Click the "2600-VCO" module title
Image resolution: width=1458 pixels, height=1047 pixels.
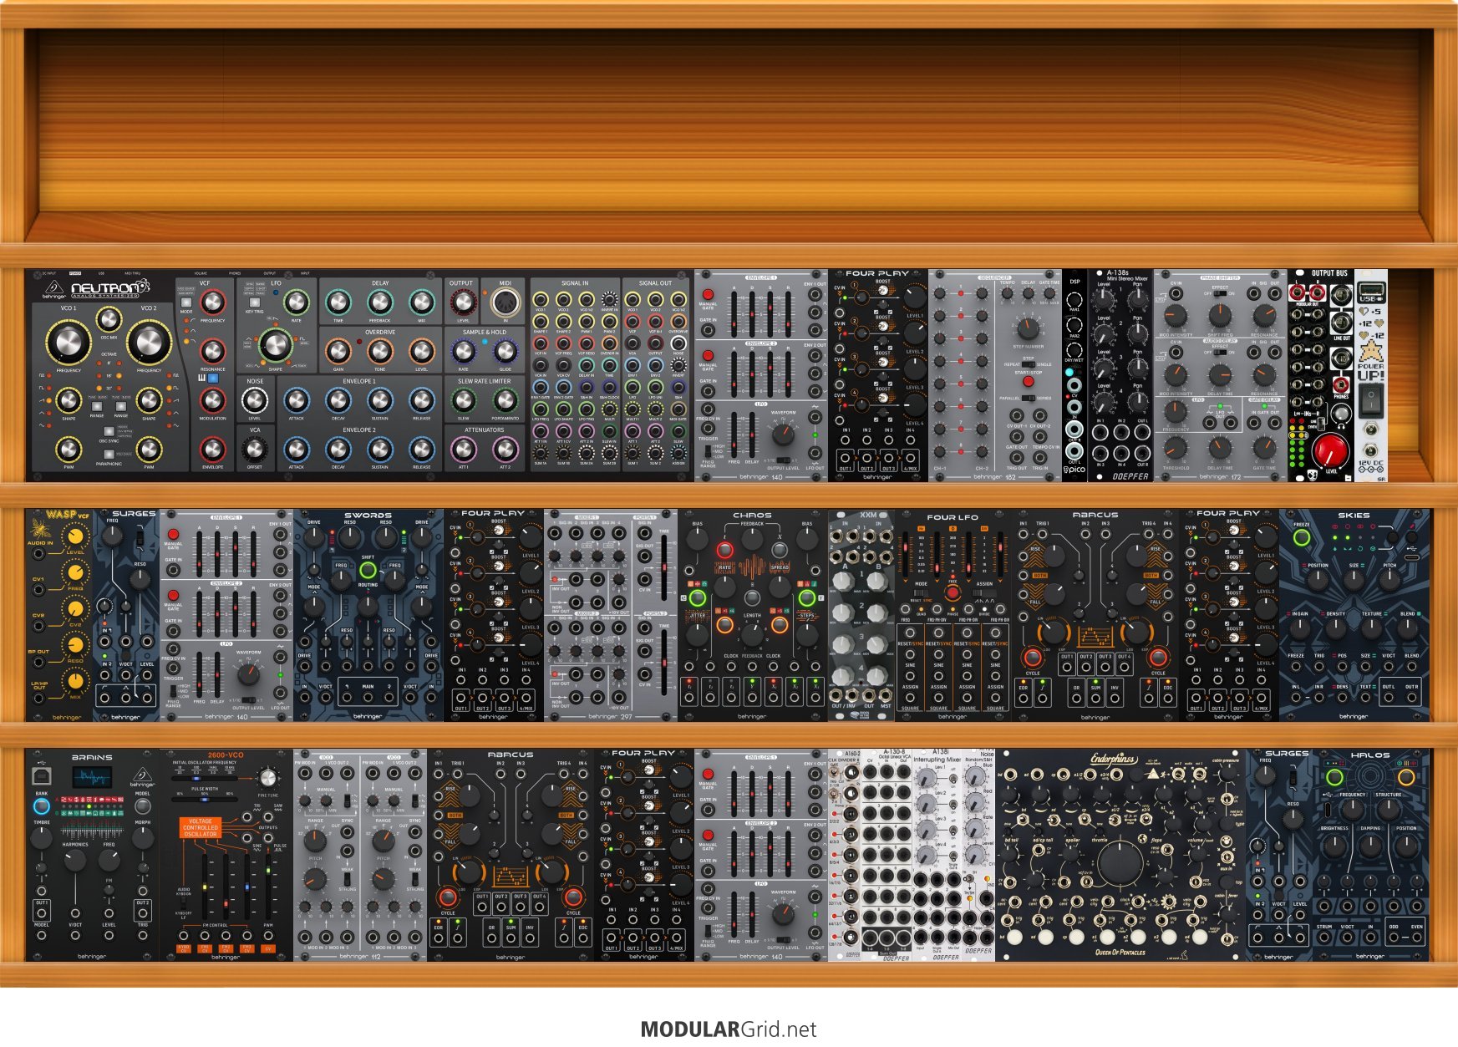226,755
